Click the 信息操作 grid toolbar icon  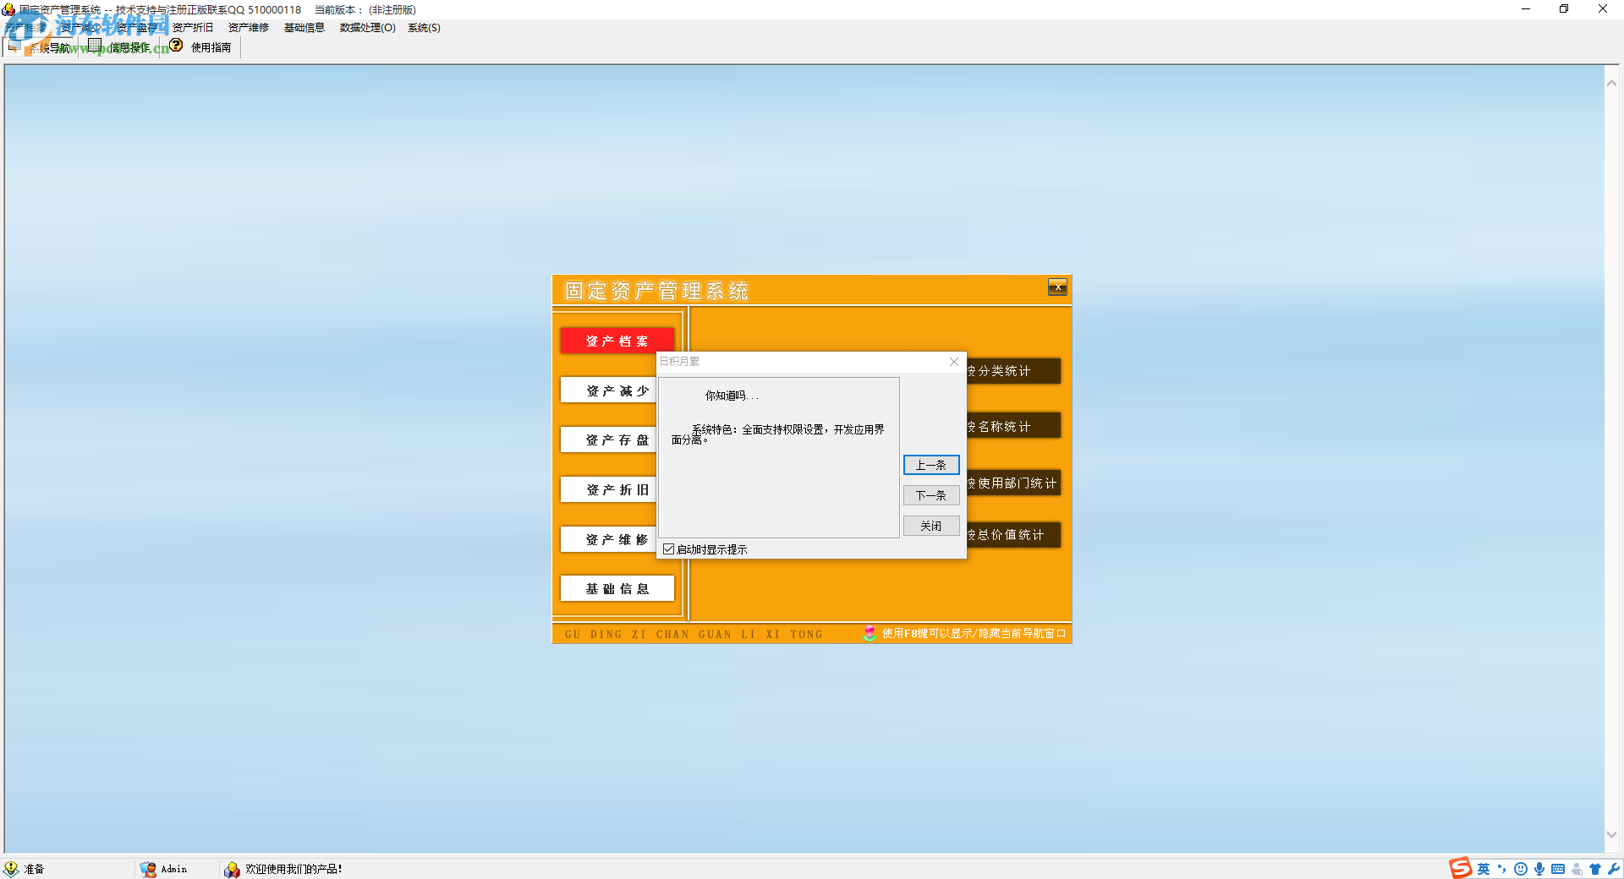(95, 46)
